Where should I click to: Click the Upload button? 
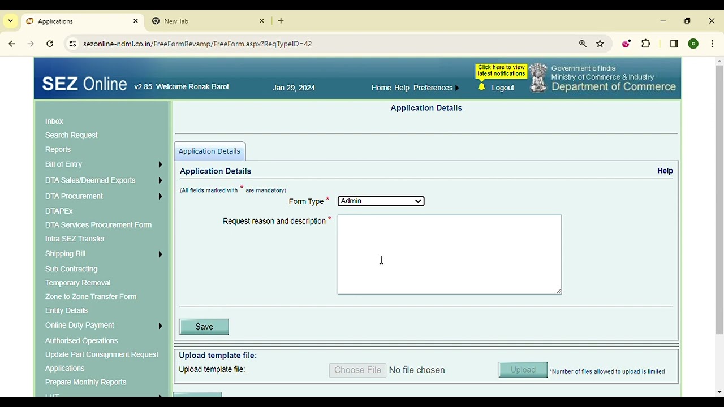click(x=523, y=370)
